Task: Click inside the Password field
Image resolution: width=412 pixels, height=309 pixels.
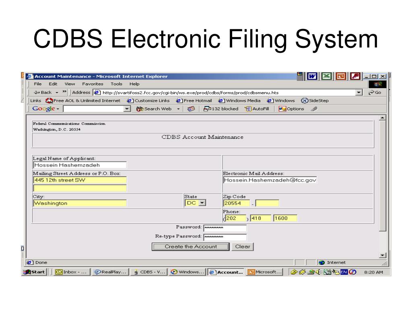Action: tap(225, 227)
